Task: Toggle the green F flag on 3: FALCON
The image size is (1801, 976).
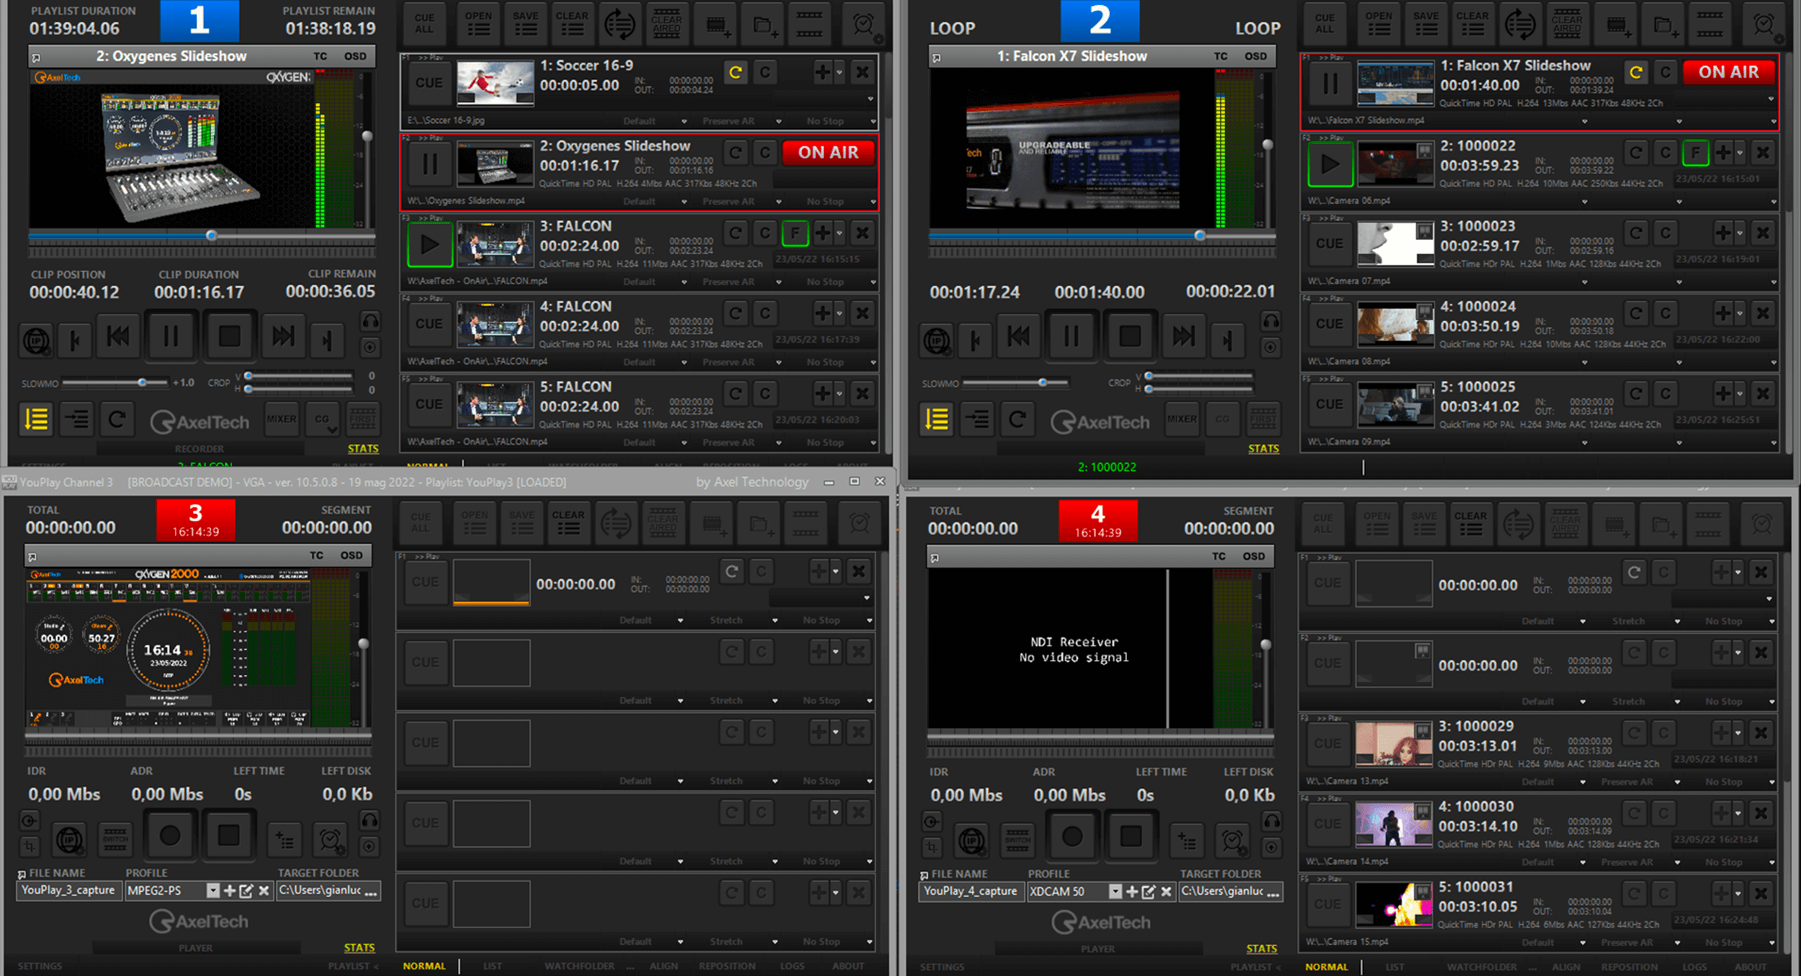Action: click(x=795, y=233)
